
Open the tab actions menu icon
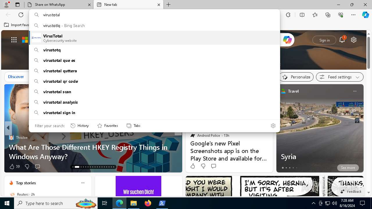coord(17,5)
